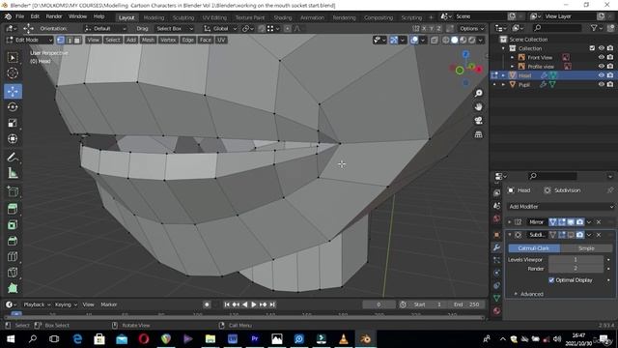Expand the Mirror modifier panel
The width and height of the screenshot is (618, 348).
pos(510,222)
